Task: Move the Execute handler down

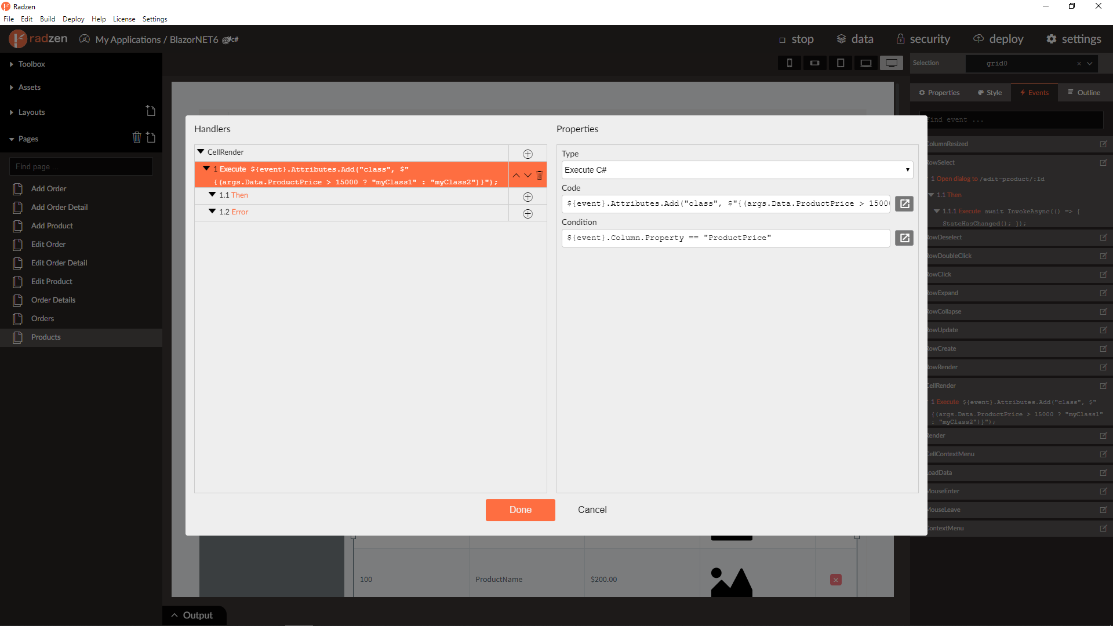Action: [x=528, y=175]
